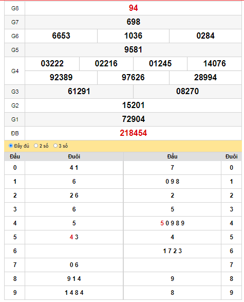Click the G8 prize number 94

coord(133,8)
